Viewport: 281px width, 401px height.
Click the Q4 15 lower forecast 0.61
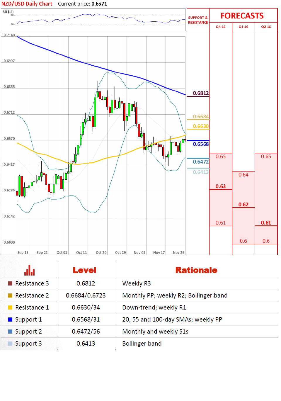tap(221, 223)
